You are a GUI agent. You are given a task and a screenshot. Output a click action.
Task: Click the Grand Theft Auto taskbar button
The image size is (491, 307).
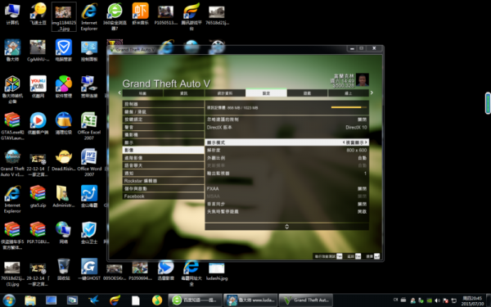(x=305, y=300)
